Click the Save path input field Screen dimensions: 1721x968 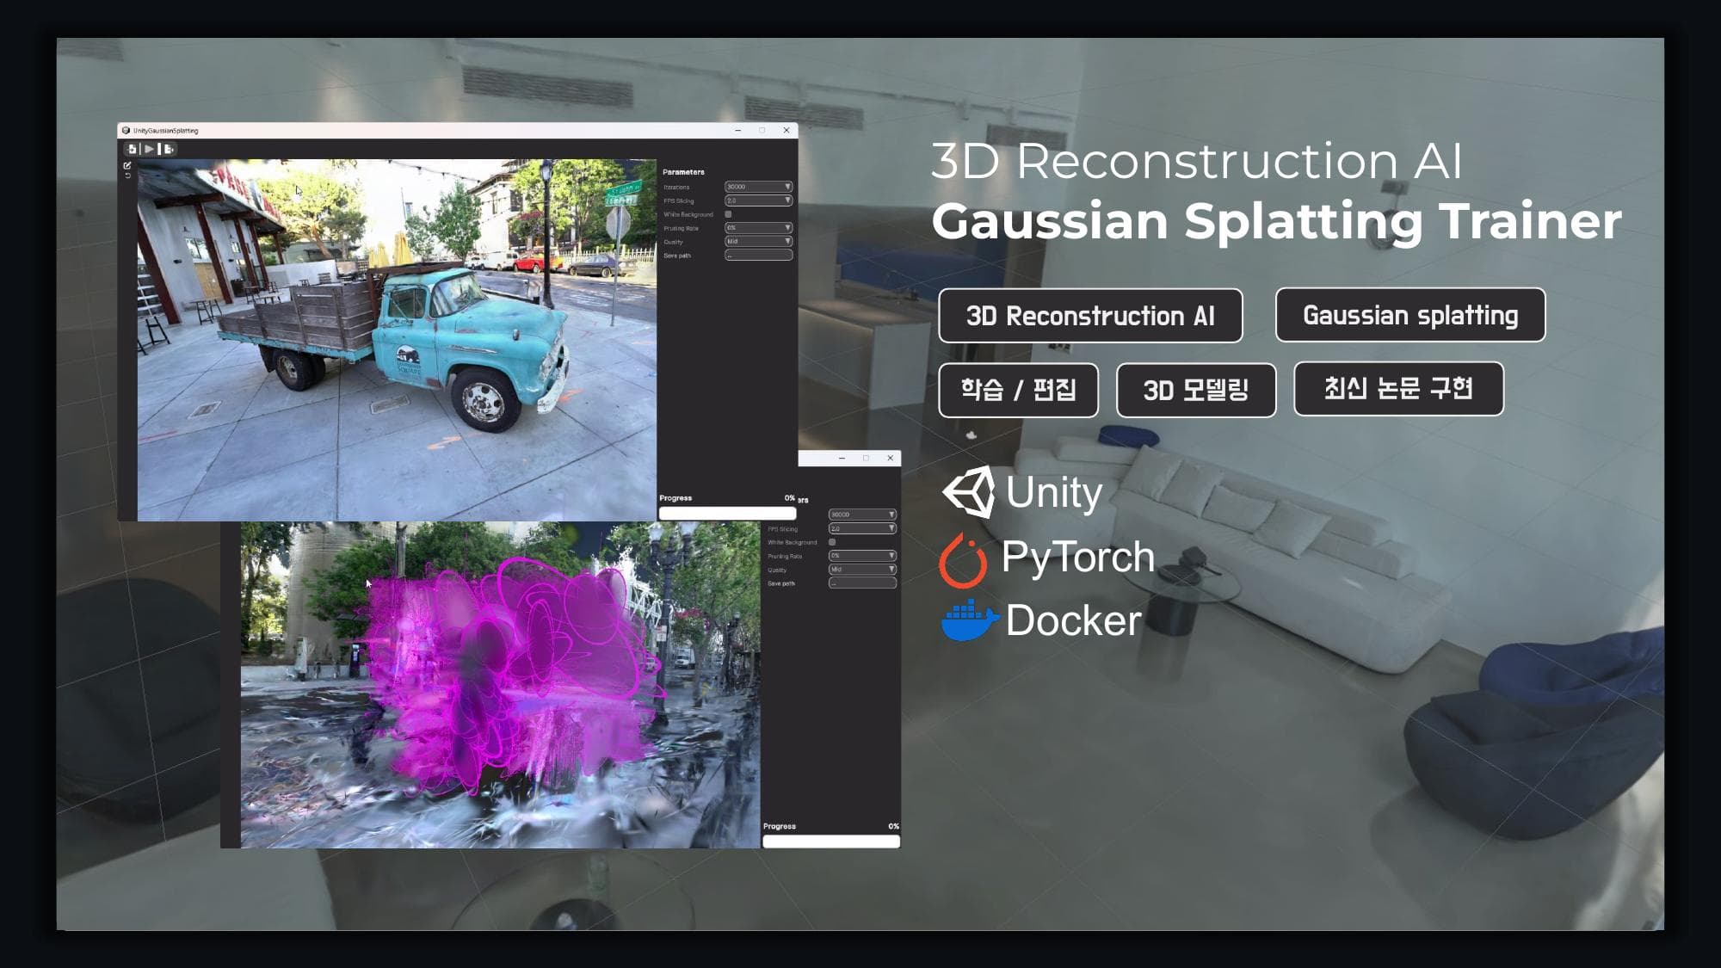(758, 256)
